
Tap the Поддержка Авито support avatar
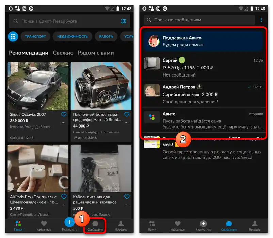tap(154, 41)
